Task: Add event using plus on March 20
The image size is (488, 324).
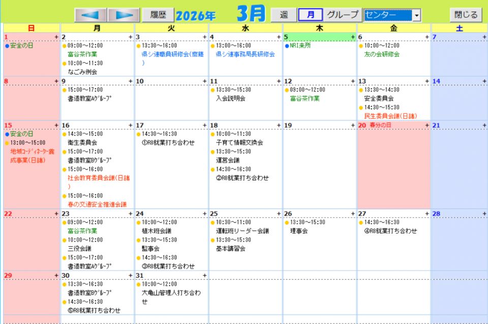Action: 427,126
